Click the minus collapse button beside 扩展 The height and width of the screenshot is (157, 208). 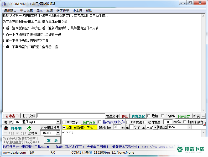(x=203, y=116)
